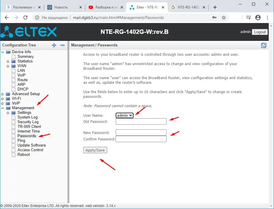Open the TR-069 Client page
Image resolution: width=274 pixels, height=209 pixels.
(29, 127)
